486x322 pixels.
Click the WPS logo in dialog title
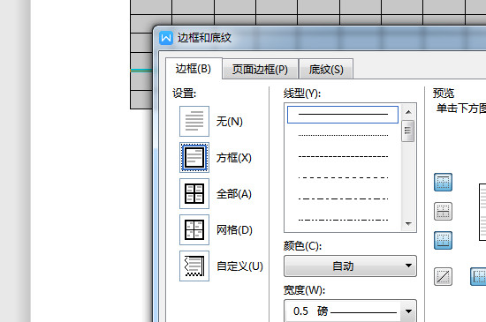tap(166, 38)
